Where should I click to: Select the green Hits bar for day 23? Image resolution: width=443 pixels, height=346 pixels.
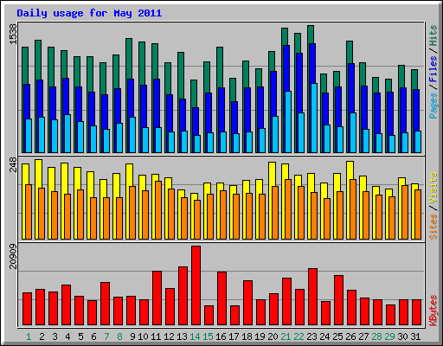[x=311, y=35]
